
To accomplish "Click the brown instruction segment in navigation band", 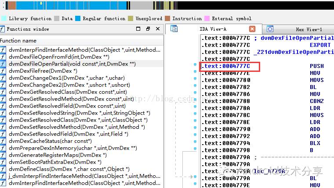I will coord(12,6).
